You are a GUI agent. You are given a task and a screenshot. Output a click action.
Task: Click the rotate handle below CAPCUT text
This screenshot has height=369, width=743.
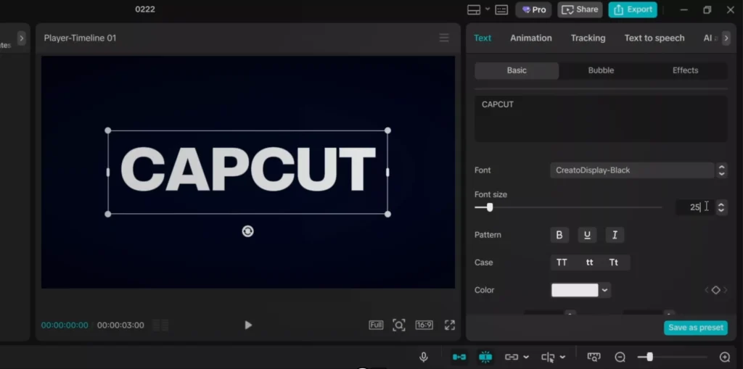[x=248, y=231]
